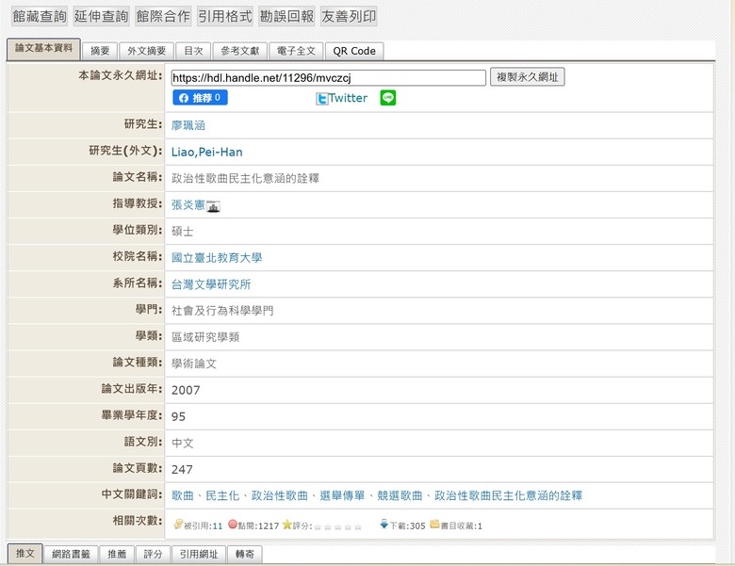Select the 推文 bottom tab
This screenshot has width=735, height=566.
pyautogui.click(x=24, y=554)
